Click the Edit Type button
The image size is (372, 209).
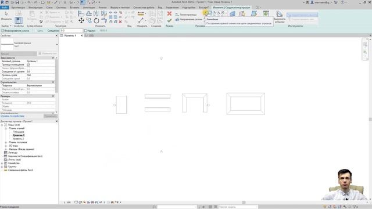tap(48, 53)
